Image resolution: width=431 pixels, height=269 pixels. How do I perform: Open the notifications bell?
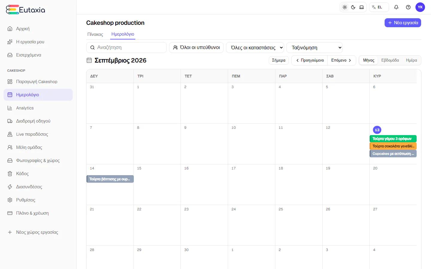coord(396,7)
